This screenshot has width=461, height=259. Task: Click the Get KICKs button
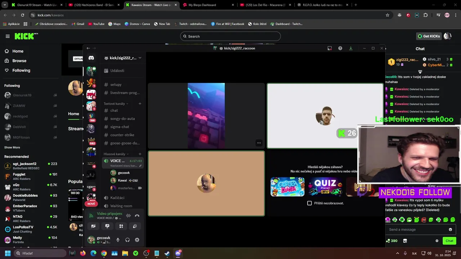[x=429, y=36]
